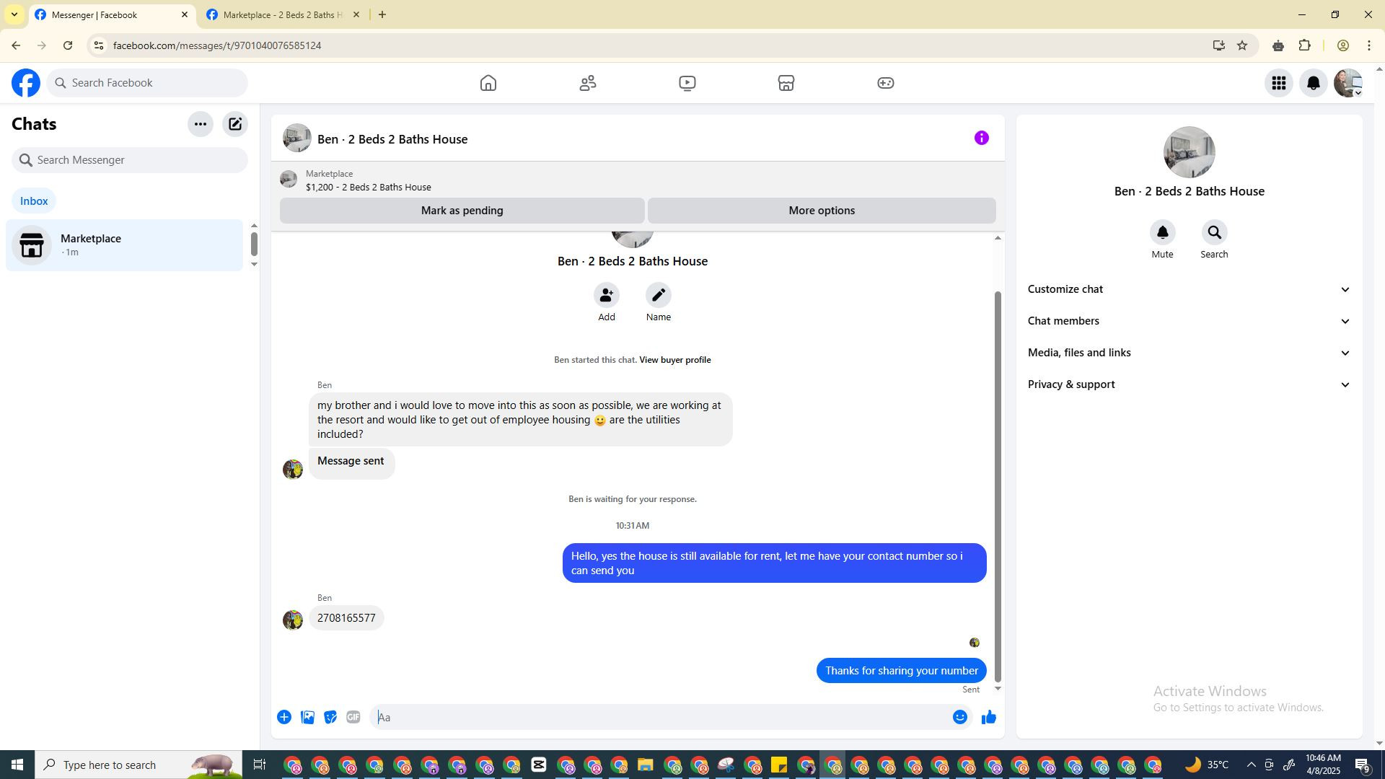Screen dimensions: 1385x779
Task: Open Facebook notifications bell
Action: 1313,83
